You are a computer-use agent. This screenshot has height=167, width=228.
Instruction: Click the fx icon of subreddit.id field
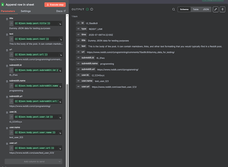point(12,70)
